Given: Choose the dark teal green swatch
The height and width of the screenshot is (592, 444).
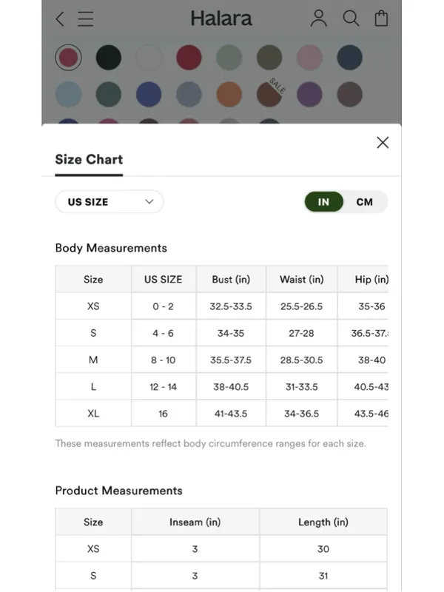Looking at the screenshot, I should [109, 94].
